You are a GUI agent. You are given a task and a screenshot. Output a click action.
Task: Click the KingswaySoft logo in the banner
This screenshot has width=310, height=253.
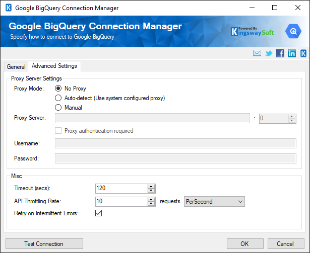coord(252,32)
